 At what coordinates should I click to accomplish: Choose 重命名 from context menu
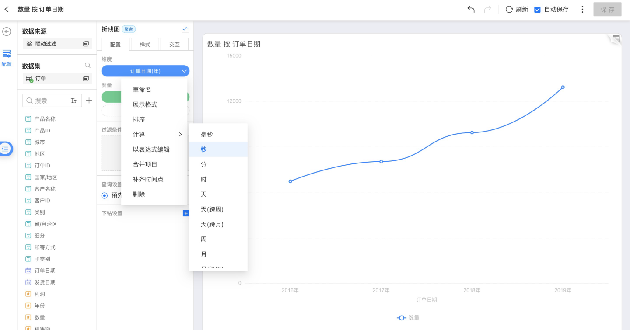point(142,89)
